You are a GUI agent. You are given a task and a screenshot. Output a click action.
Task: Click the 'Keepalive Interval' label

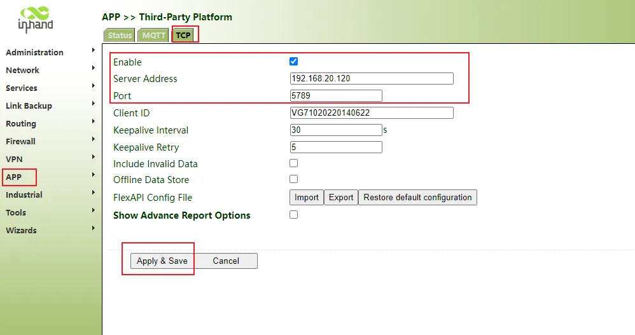pyautogui.click(x=151, y=130)
